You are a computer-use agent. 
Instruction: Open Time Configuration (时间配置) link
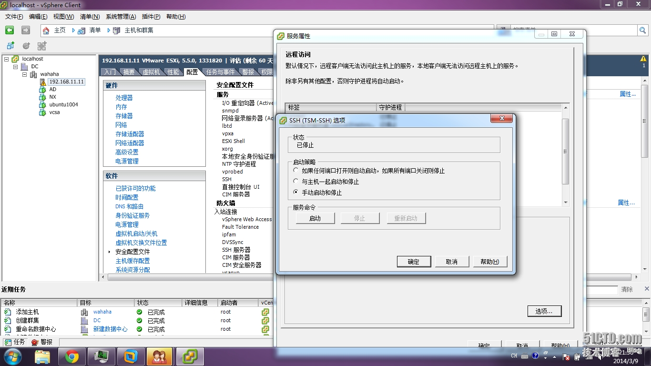[x=127, y=197]
